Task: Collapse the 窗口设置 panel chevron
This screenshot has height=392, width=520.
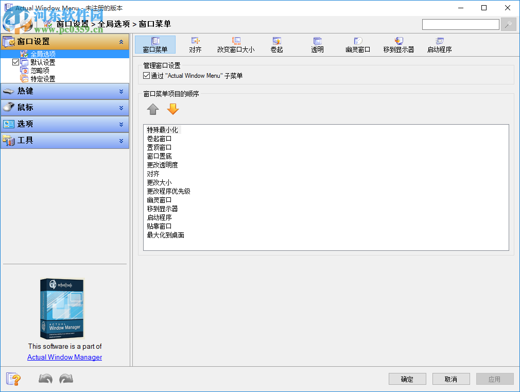Action: point(122,42)
